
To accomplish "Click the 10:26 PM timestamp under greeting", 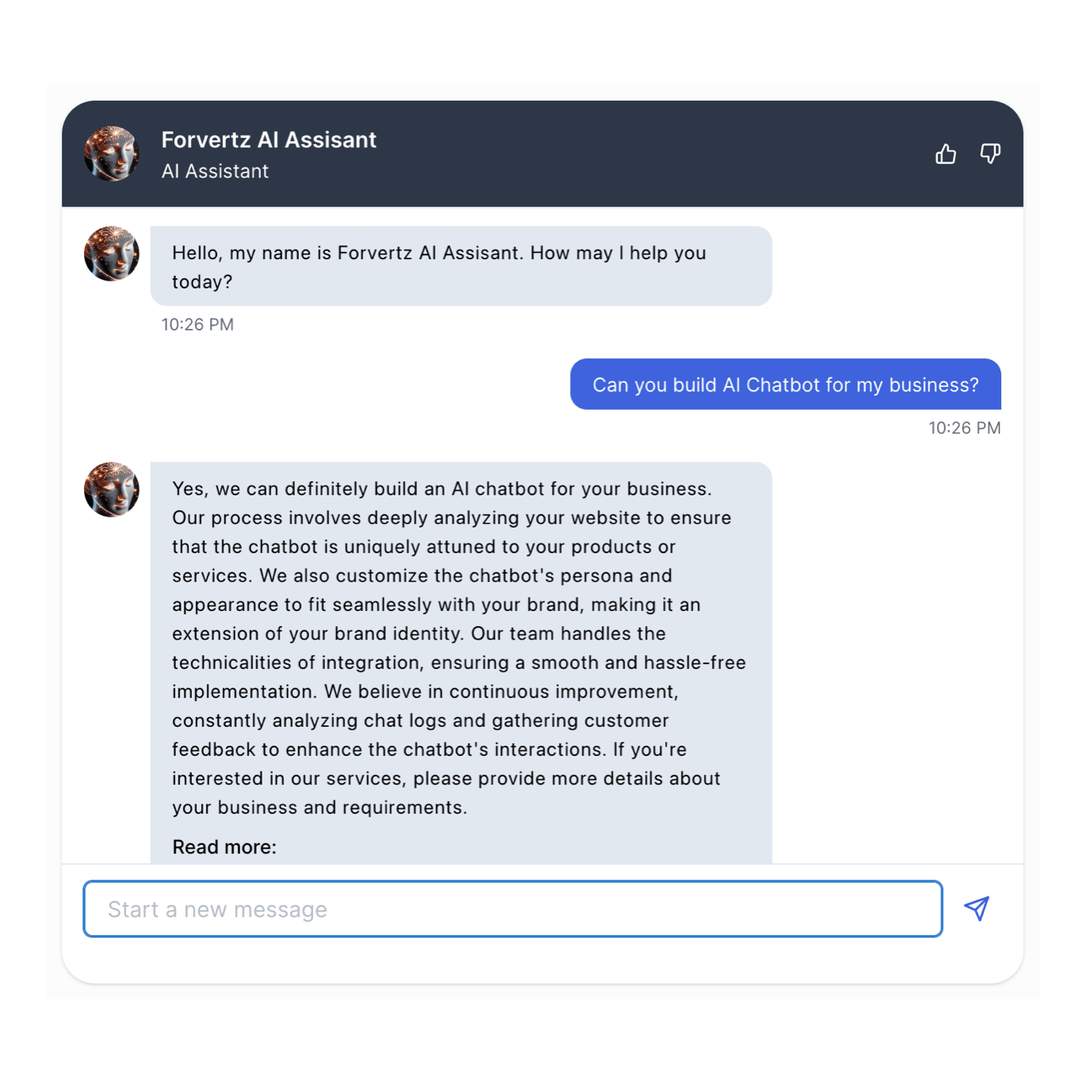I will point(197,325).
